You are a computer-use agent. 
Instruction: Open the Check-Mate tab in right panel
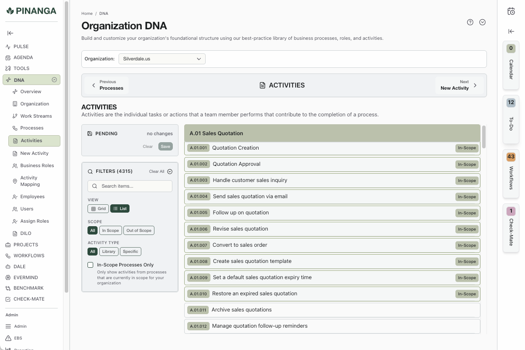pos(511,227)
